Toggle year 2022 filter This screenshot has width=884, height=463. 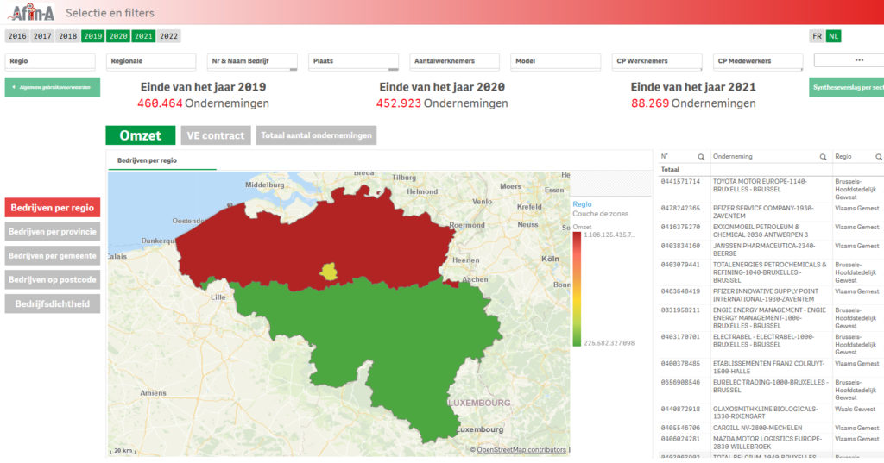(168, 36)
